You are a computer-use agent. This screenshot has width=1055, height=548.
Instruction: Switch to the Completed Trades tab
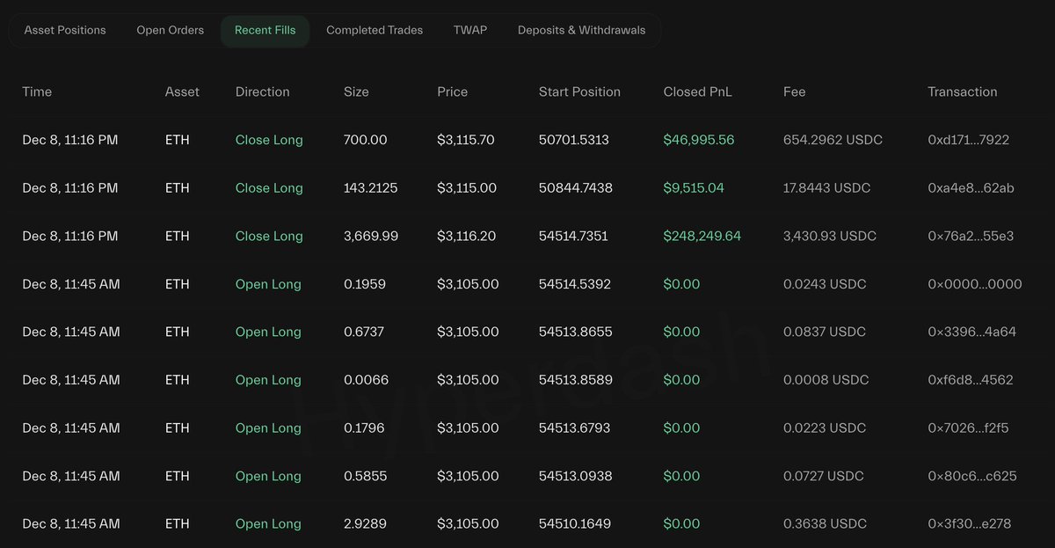pos(375,30)
